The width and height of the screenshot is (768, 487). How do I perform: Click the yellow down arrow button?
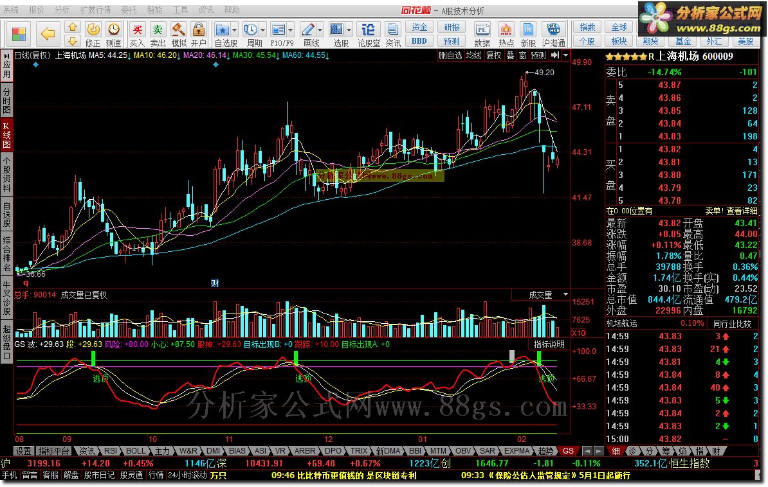point(73,40)
